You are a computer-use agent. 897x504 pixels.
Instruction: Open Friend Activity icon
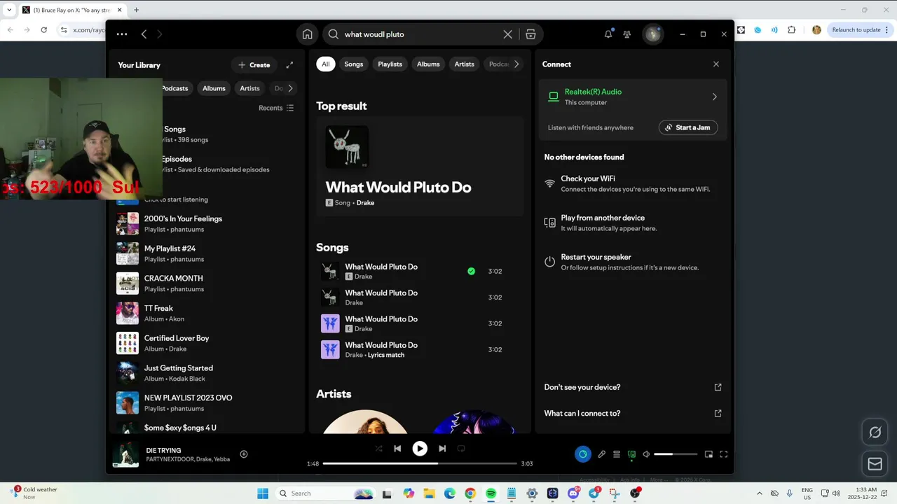(x=627, y=34)
